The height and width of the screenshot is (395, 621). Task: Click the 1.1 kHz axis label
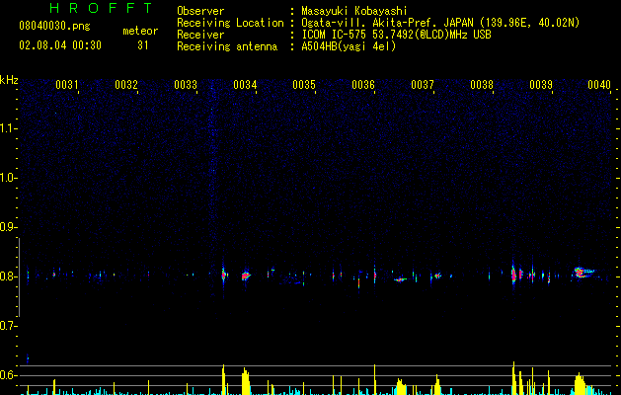[x=8, y=128]
